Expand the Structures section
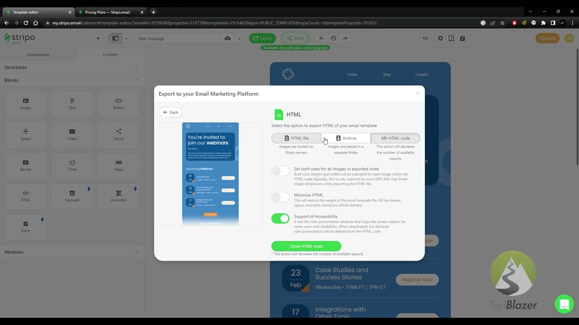 tap(72, 67)
